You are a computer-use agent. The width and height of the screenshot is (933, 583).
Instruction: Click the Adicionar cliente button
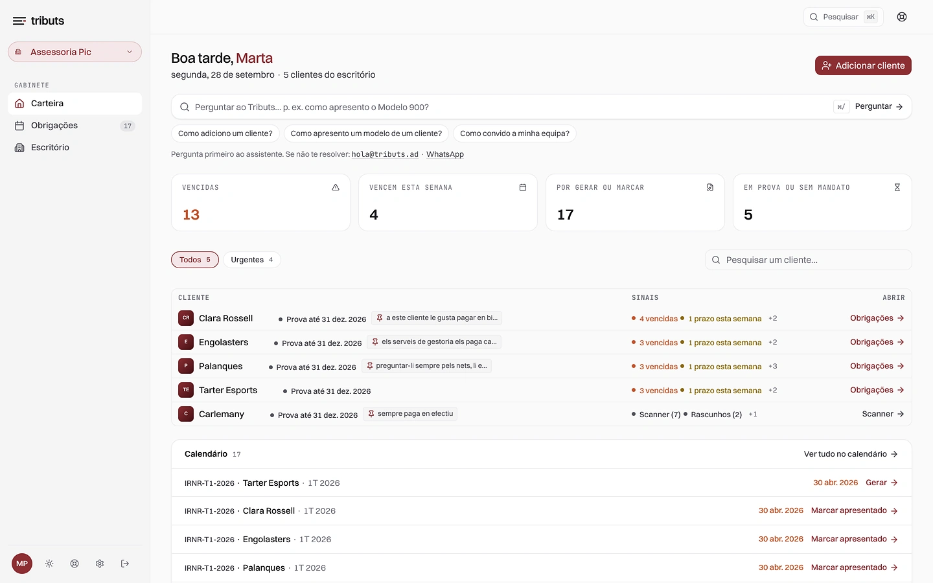point(863,65)
